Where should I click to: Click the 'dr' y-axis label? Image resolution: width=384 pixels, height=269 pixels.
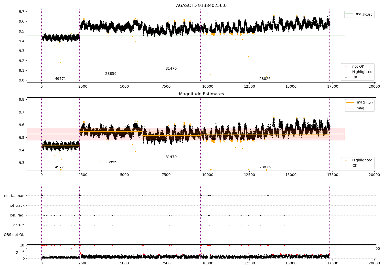[x=17, y=252]
